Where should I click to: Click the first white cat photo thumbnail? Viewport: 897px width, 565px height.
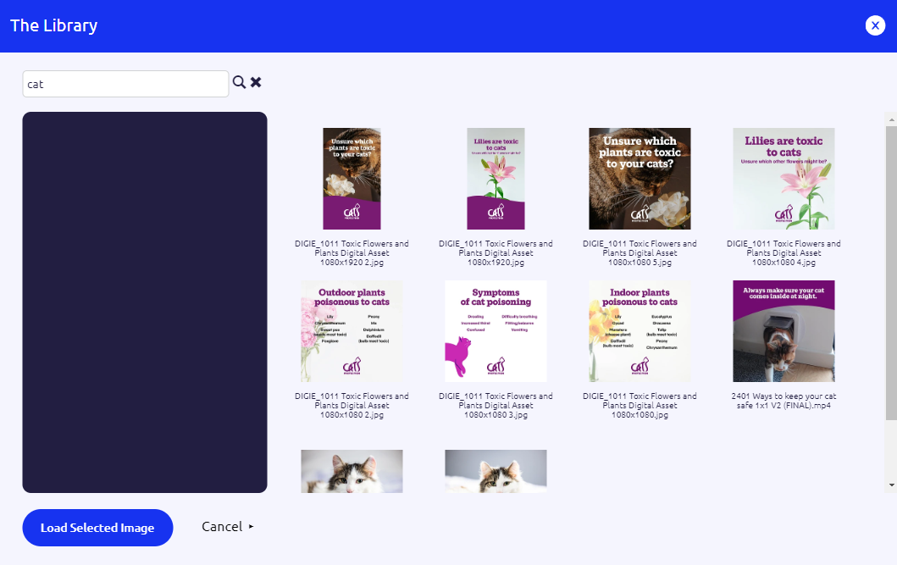point(352,471)
